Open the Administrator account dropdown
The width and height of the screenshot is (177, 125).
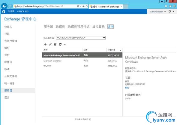click(158, 11)
